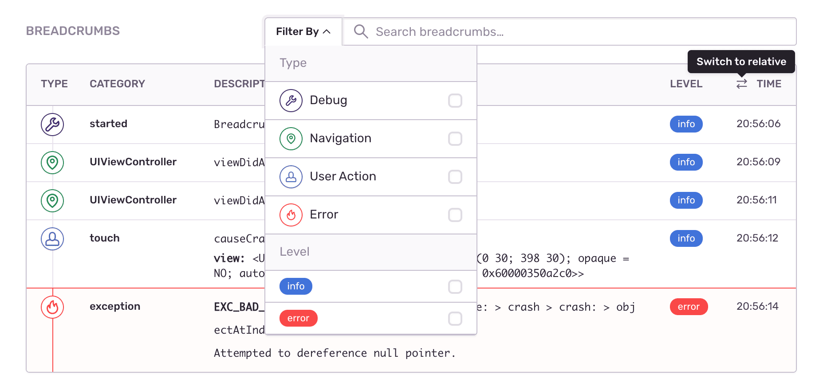Click the Error flame icon in filter menu
This screenshot has height=390, width=823.
291,215
